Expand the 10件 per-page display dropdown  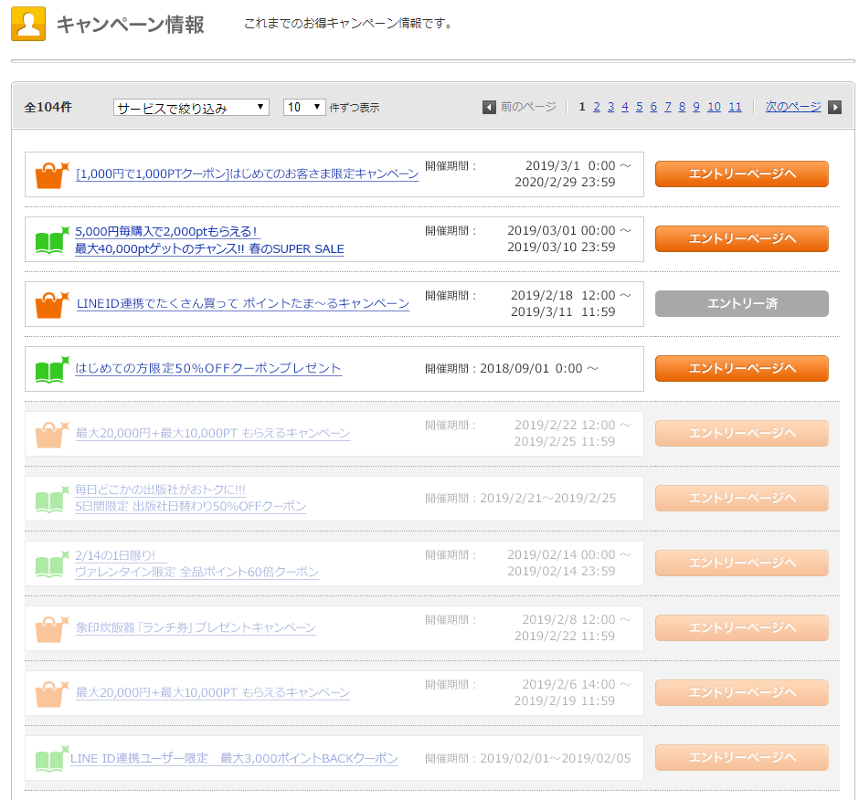coord(304,108)
